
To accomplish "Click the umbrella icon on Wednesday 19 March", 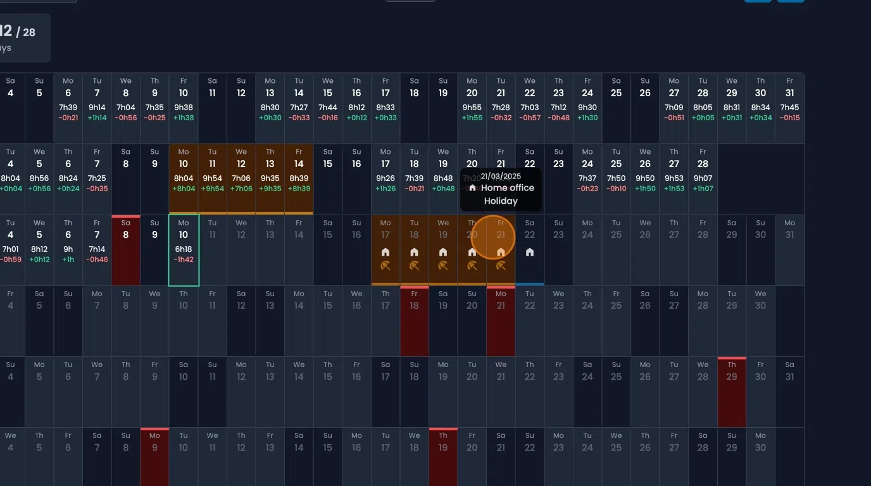I will pos(443,266).
